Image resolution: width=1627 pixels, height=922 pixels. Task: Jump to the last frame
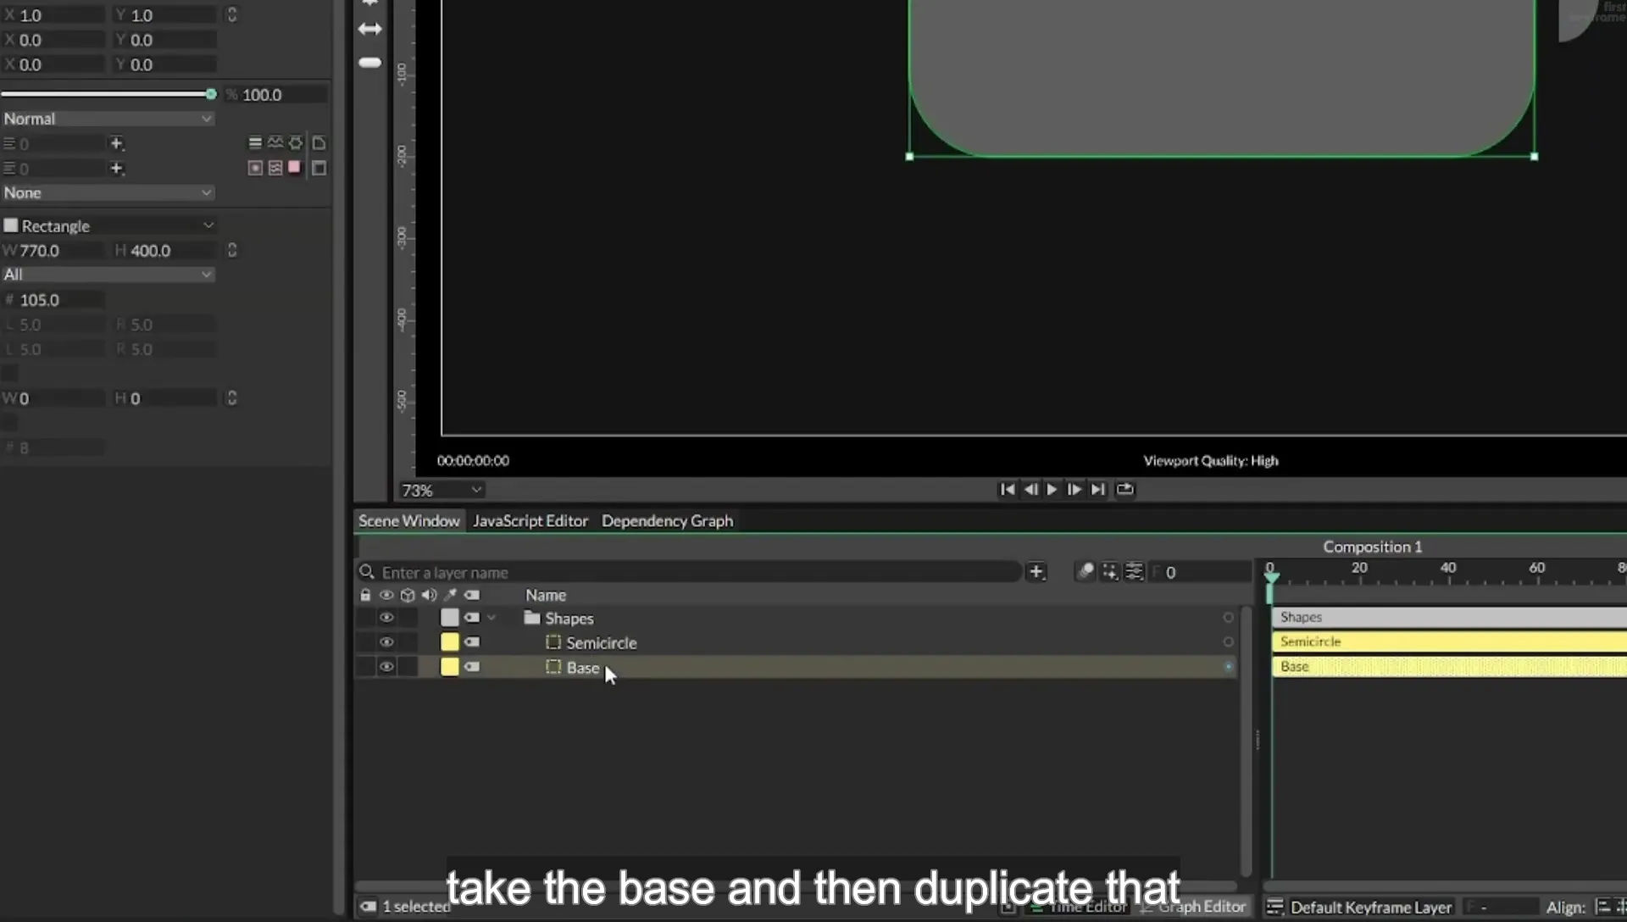[1097, 489]
